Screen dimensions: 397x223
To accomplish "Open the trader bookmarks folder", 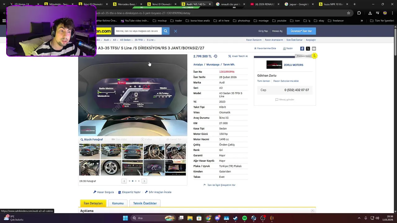I will [x=176, y=21].
